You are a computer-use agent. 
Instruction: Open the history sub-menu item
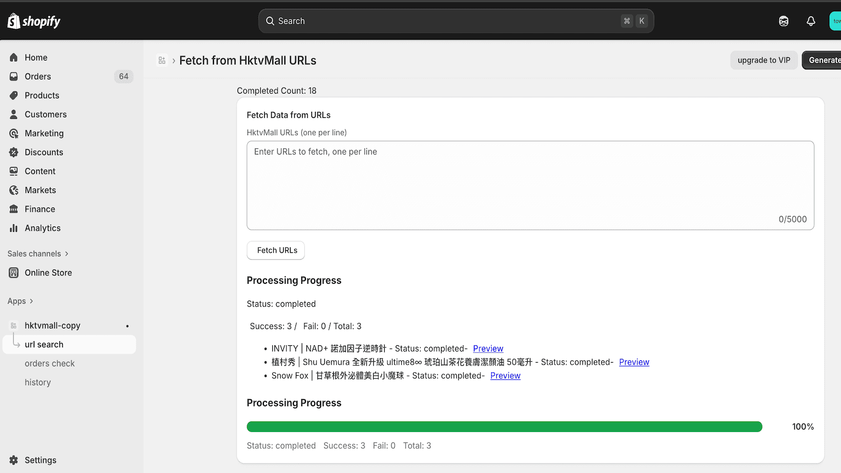coord(38,382)
